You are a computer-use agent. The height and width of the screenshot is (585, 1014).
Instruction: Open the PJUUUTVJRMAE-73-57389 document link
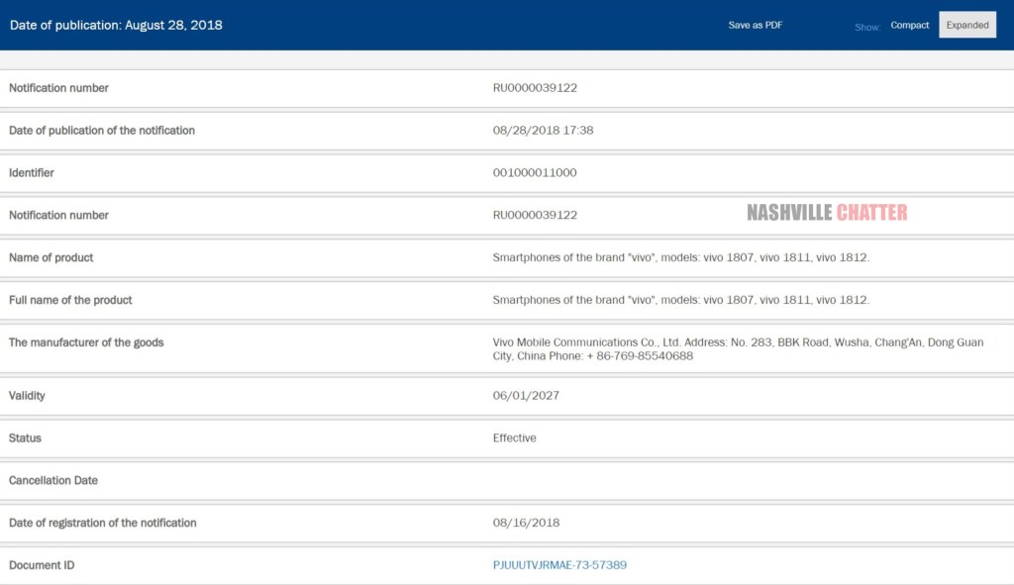(559, 565)
